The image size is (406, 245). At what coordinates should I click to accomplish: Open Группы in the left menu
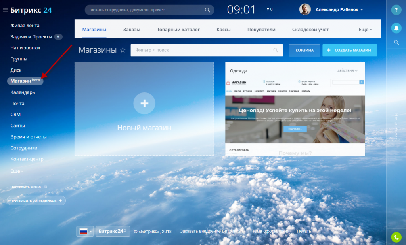pos(19,59)
